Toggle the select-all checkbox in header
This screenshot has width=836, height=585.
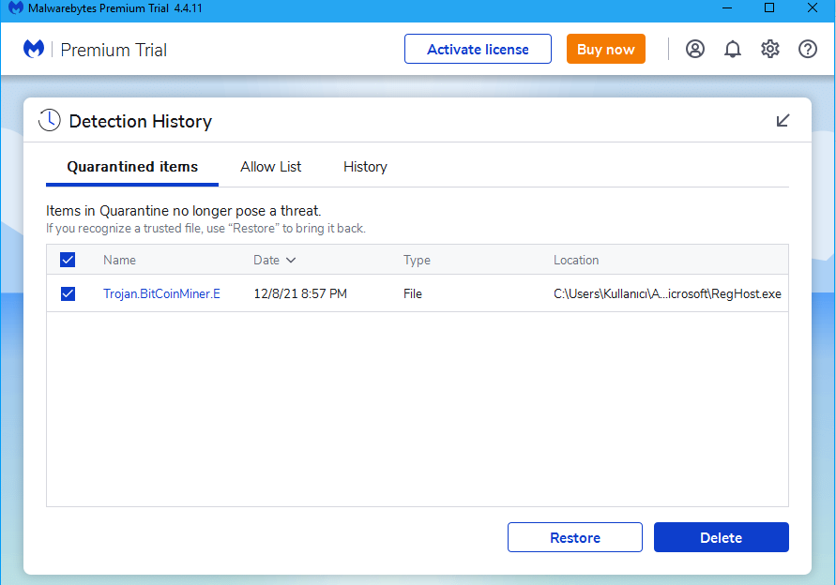pos(68,260)
